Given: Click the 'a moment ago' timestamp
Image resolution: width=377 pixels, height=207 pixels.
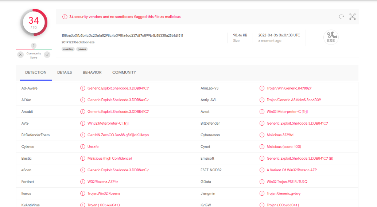Looking at the screenshot, I should [x=270, y=40].
